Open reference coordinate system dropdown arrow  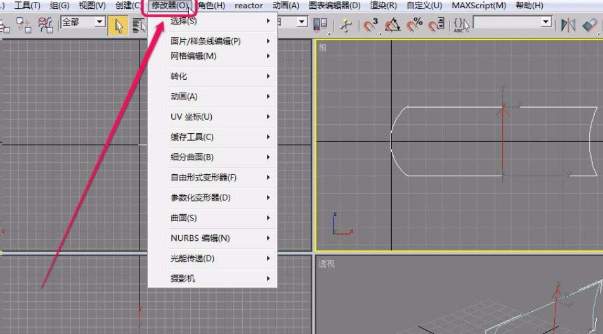pyautogui.click(x=302, y=22)
